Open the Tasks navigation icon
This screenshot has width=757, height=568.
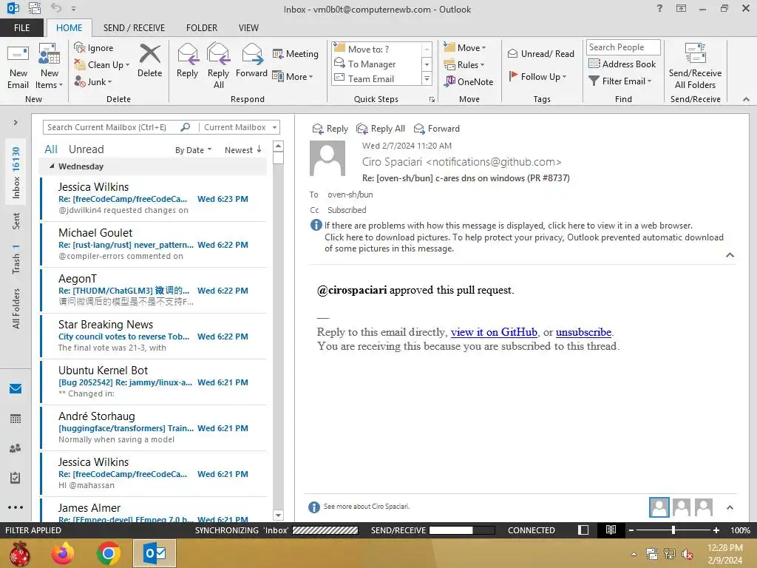tap(16, 478)
